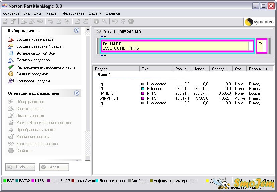This screenshot has width=277, height=192.
Task: Click the Undo last change toolbar icon
Action: click(x=115, y=21)
